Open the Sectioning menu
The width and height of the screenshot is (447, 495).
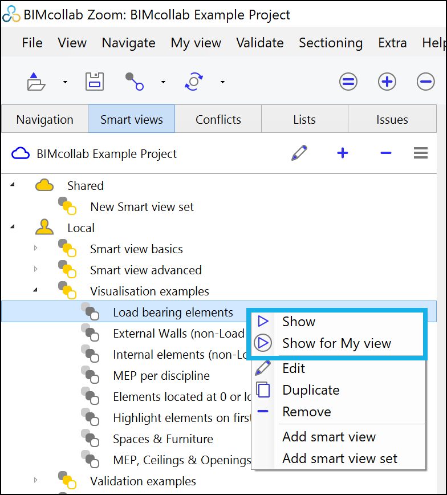[331, 43]
